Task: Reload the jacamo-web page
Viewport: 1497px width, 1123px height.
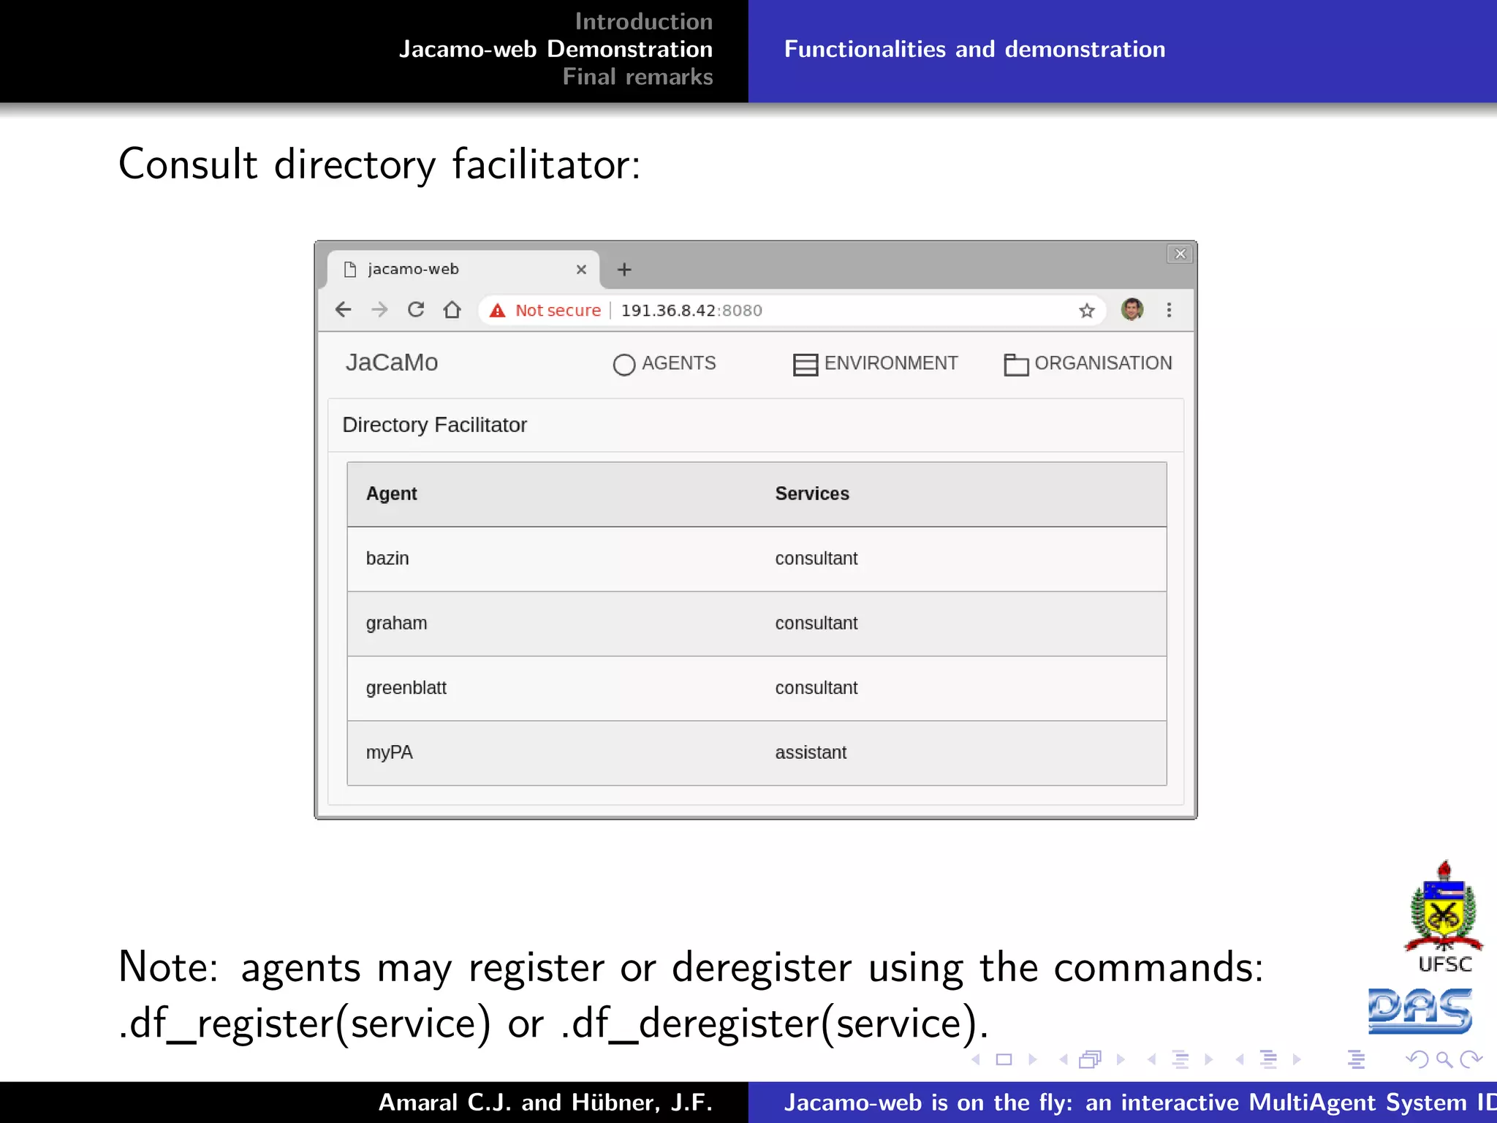Action: (x=416, y=309)
